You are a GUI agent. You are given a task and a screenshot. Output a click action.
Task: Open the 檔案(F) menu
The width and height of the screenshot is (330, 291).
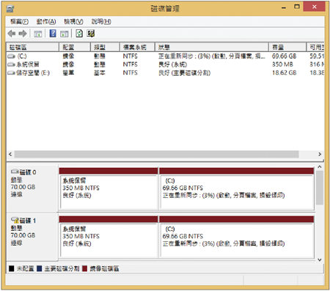[x=19, y=22]
